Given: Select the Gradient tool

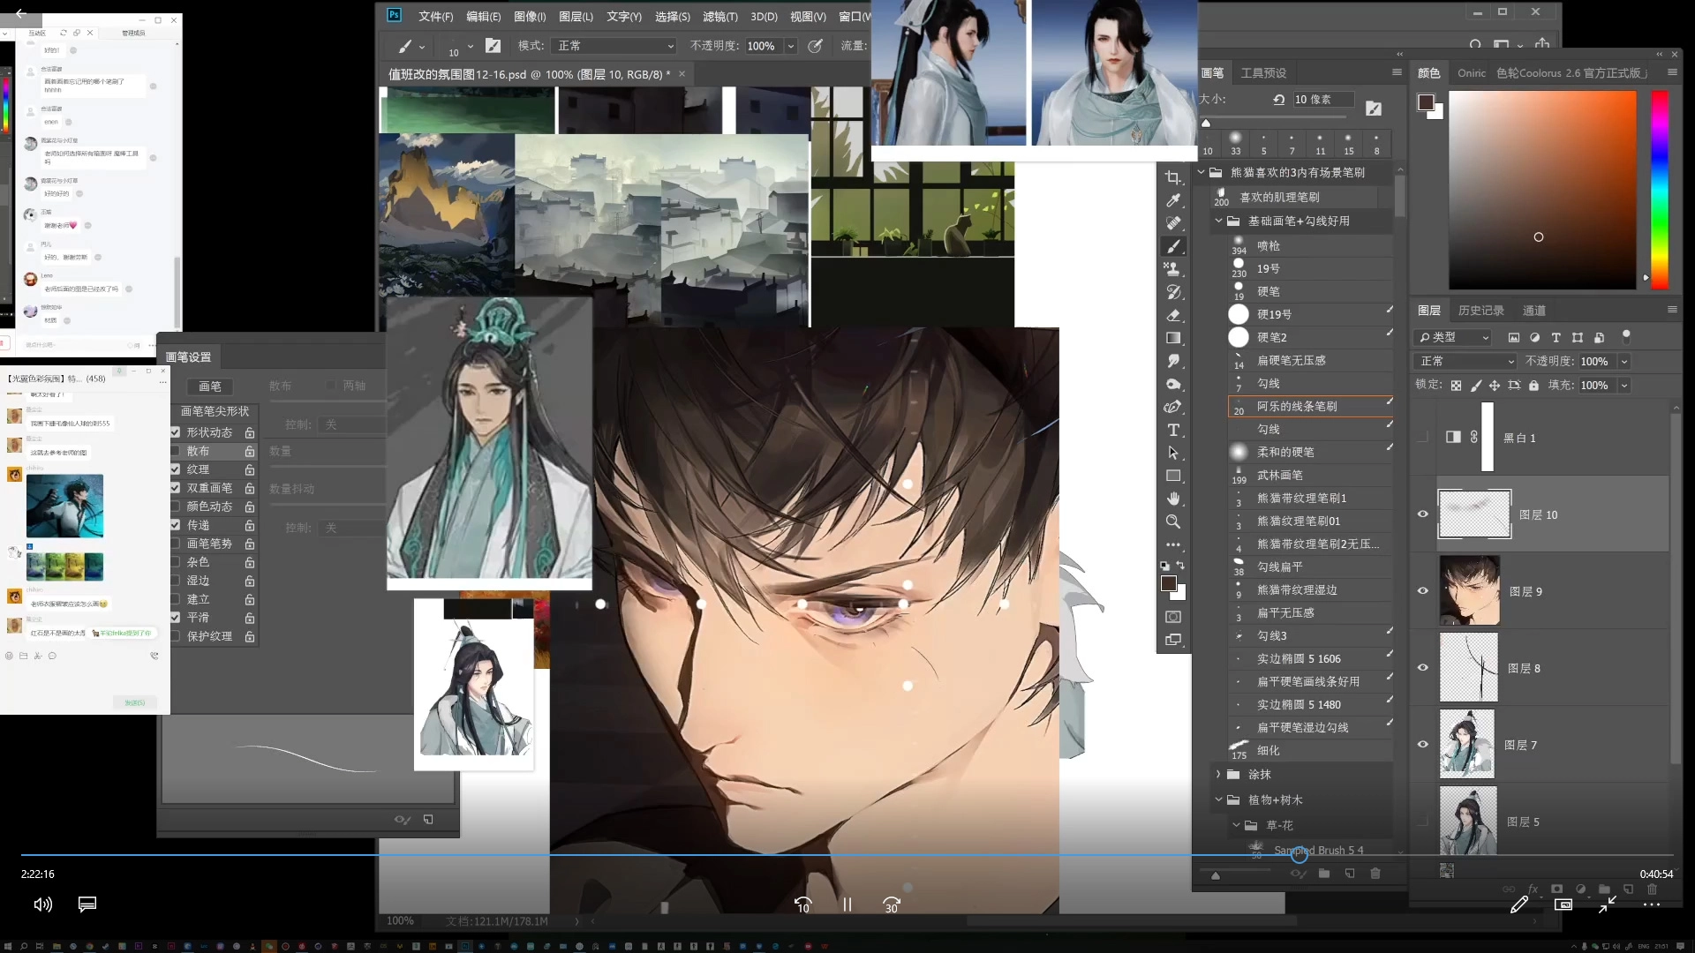Looking at the screenshot, I should tap(1172, 338).
